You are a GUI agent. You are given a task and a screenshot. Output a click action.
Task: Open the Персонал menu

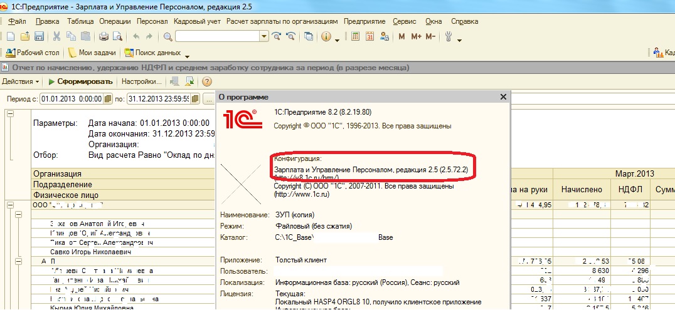point(152,21)
